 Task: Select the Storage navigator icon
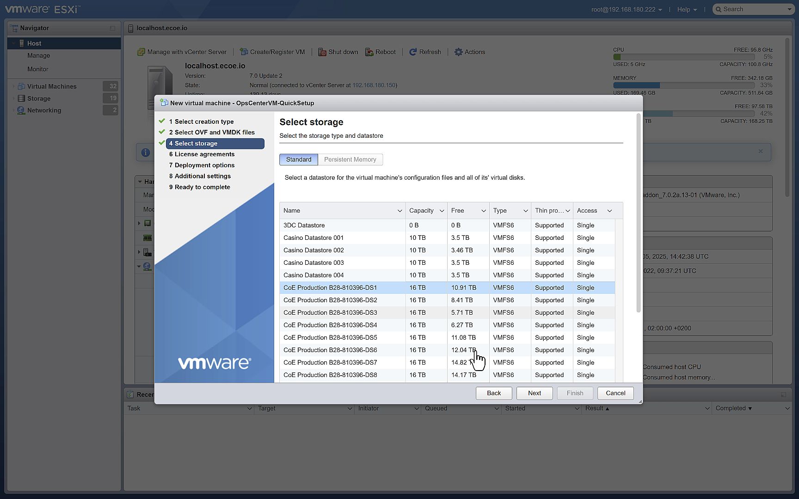(21, 98)
